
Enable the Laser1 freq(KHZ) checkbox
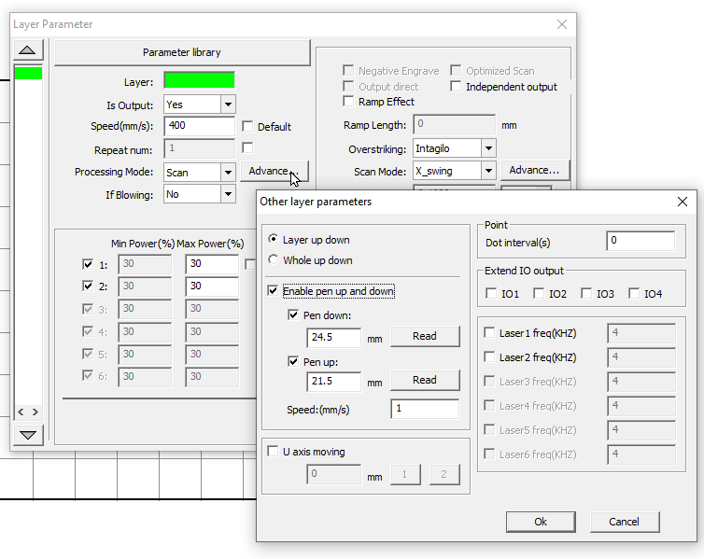[x=489, y=332]
